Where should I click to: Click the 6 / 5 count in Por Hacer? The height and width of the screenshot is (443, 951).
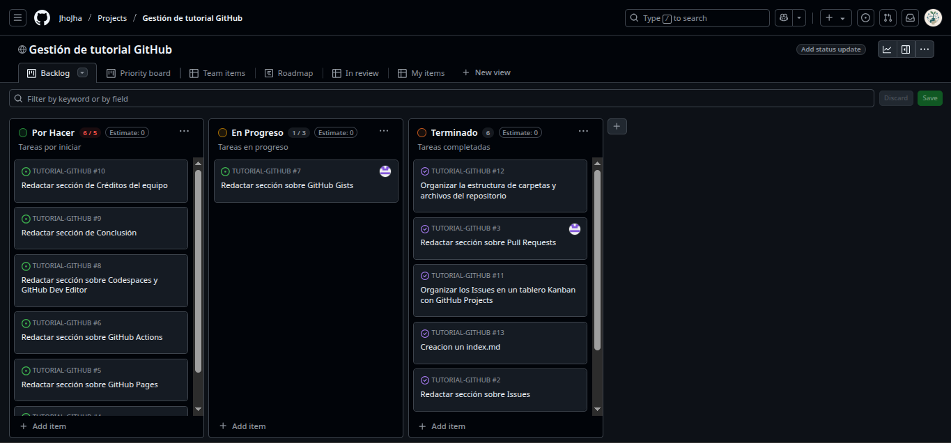pyautogui.click(x=91, y=132)
